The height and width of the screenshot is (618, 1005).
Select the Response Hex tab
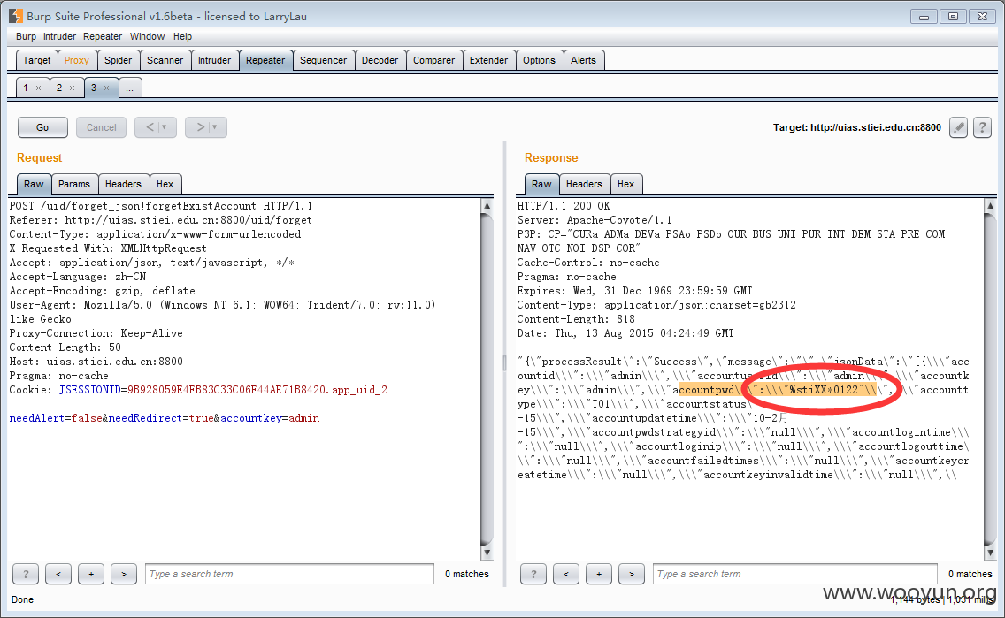626,184
